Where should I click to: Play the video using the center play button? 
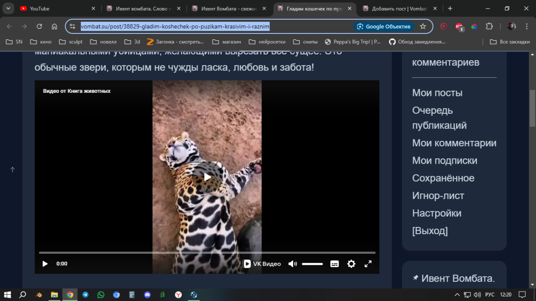[208, 177]
